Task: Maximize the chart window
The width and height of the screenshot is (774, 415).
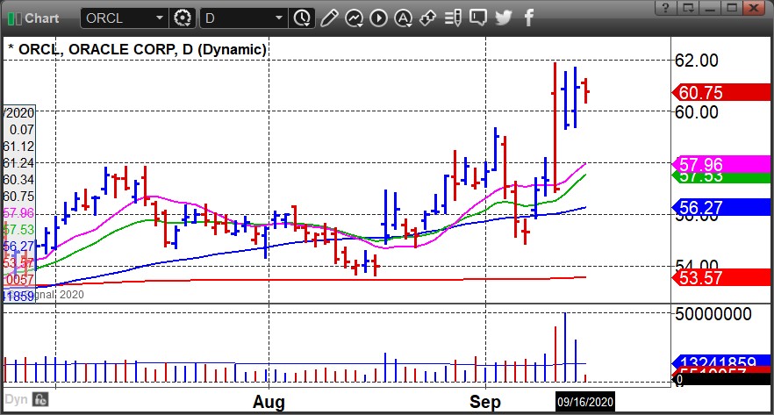Action: click(x=732, y=7)
